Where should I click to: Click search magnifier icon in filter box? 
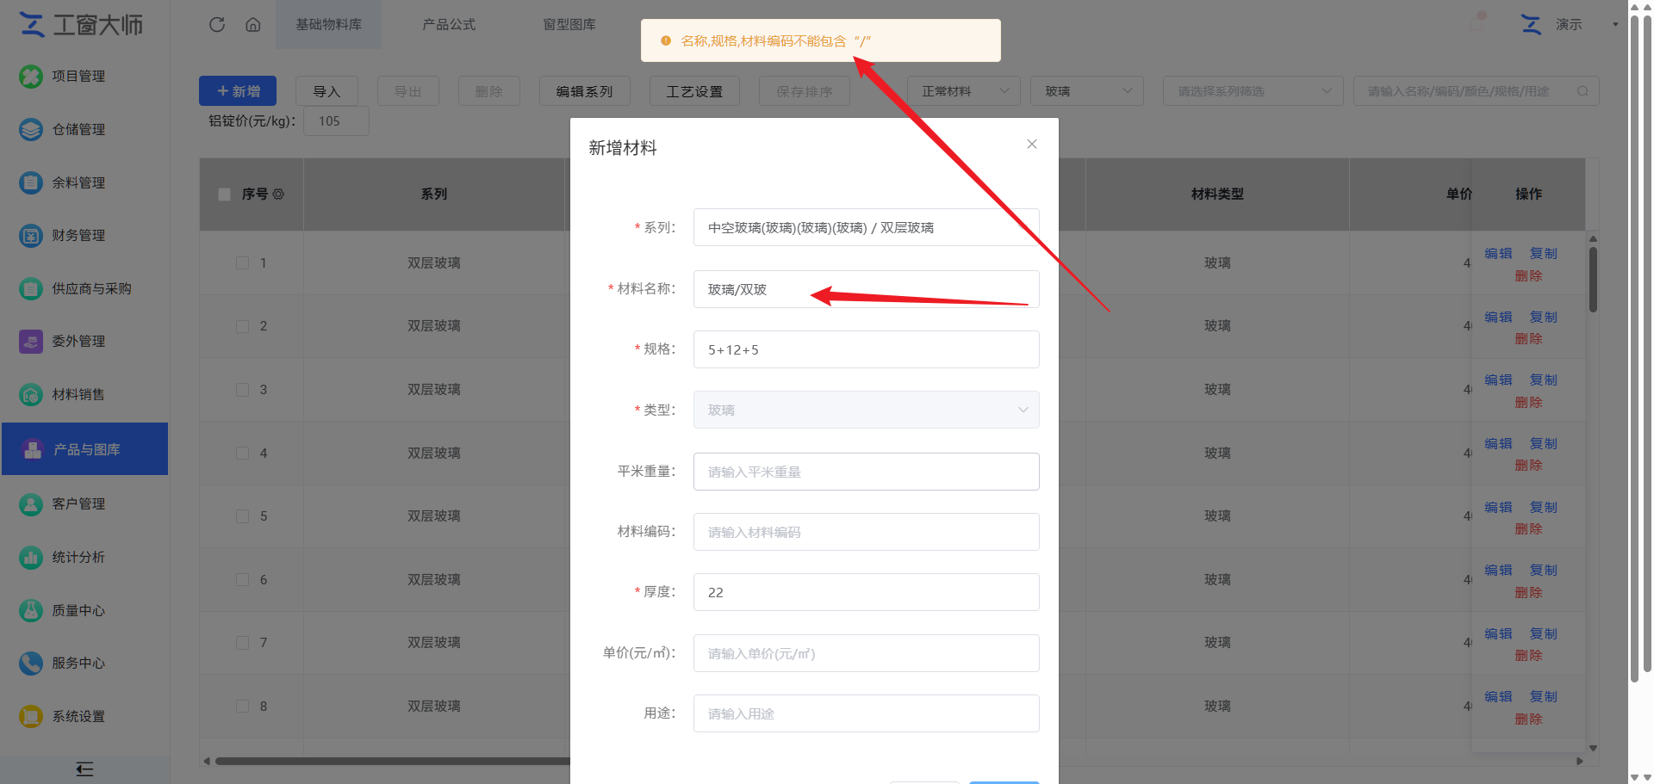pos(1582,91)
